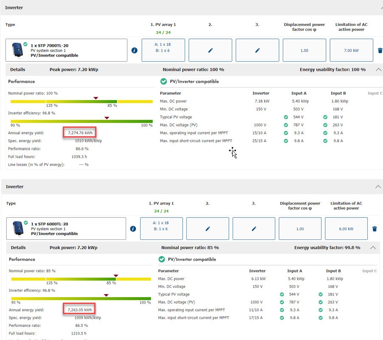Screen dimensions: 383x340
Task: Click the 7.00 kW AC active power limitation
Action: click(351, 50)
